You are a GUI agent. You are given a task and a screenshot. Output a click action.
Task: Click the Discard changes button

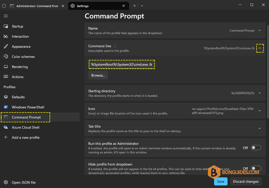tap(246, 181)
